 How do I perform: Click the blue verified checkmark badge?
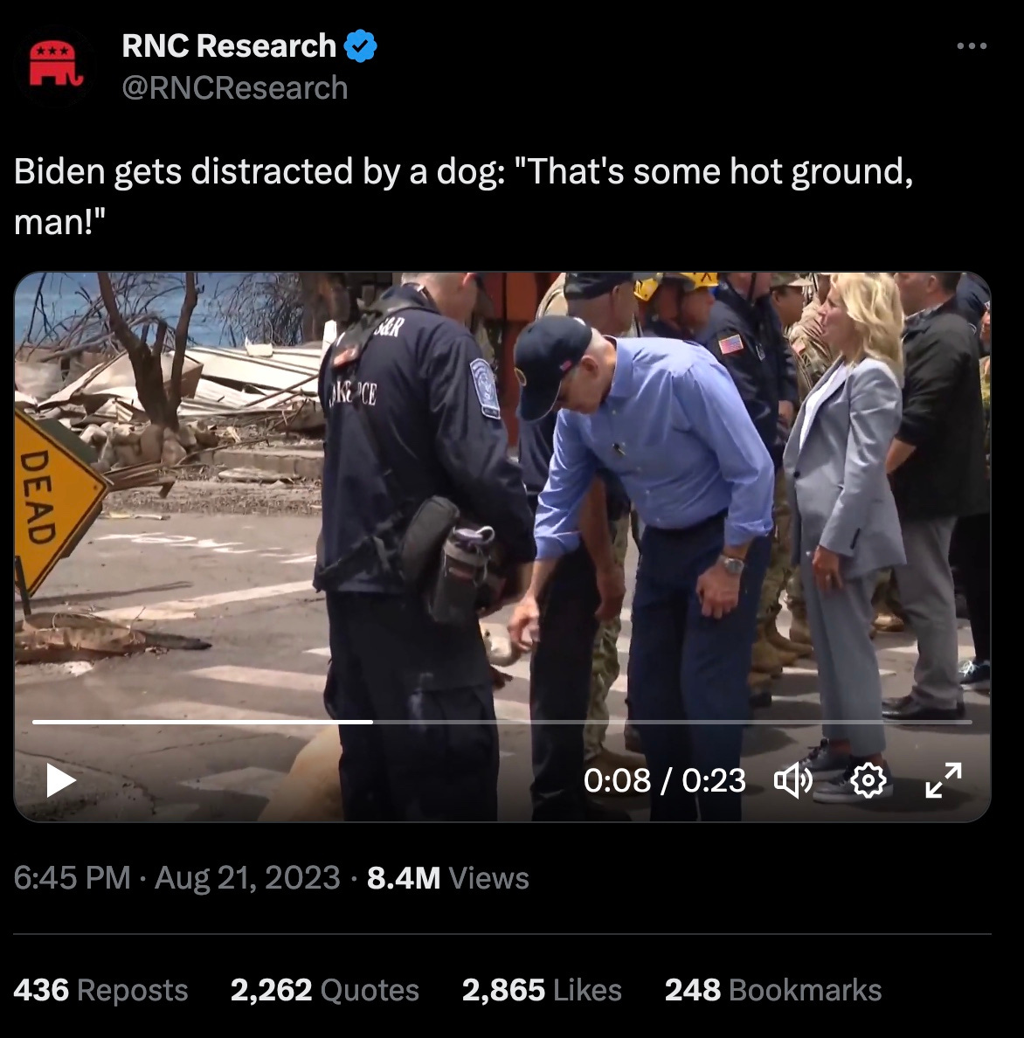(x=361, y=45)
